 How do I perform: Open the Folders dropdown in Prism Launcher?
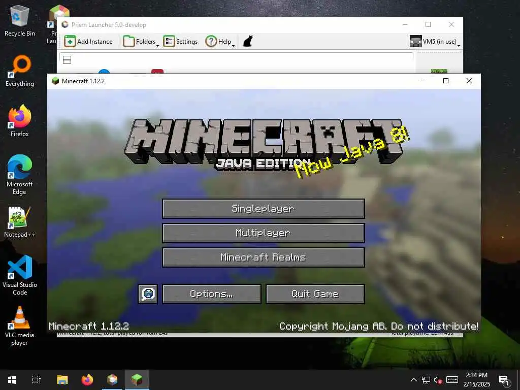coord(141,42)
